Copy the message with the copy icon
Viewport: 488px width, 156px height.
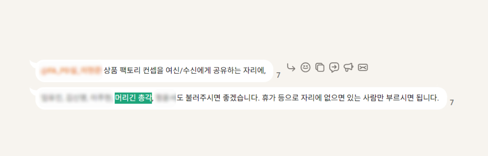click(320, 67)
